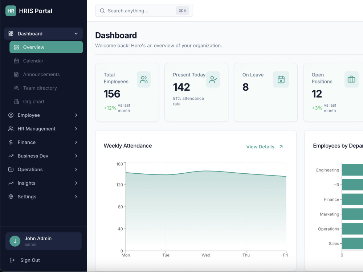Click the Total Employees users icon
363x272 pixels.
[144, 79]
